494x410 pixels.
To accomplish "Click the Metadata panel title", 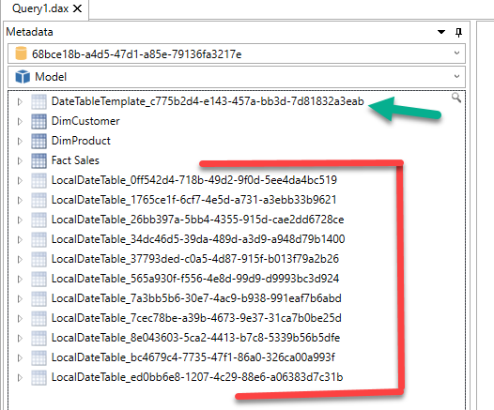I will (x=29, y=32).
